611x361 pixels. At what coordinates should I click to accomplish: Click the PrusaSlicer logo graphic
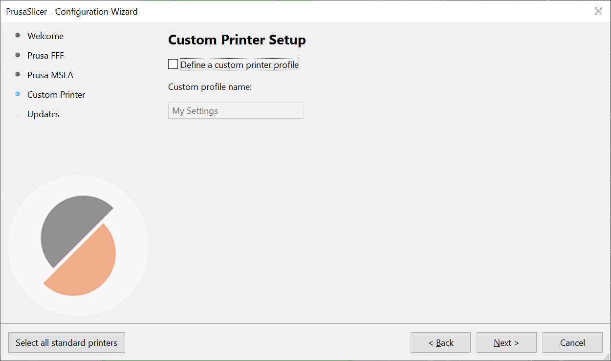coord(78,246)
